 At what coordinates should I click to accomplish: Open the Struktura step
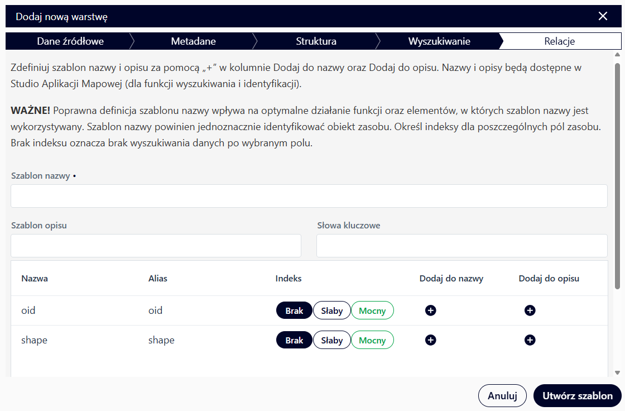coord(316,41)
